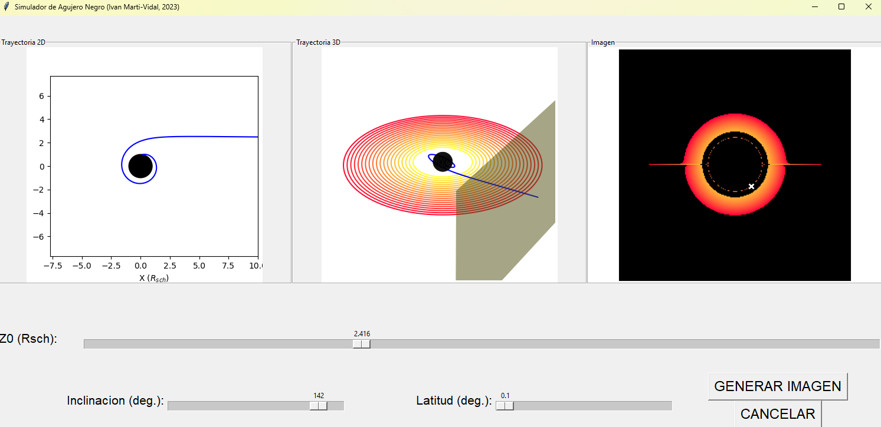Click the Inclinacion slider handle at 142

[x=318, y=406]
